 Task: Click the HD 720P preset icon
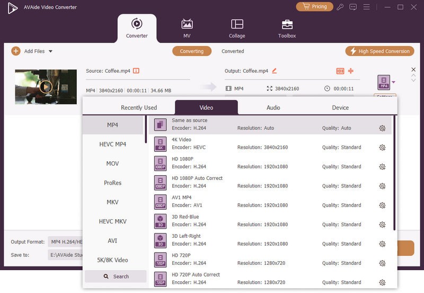click(x=161, y=260)
